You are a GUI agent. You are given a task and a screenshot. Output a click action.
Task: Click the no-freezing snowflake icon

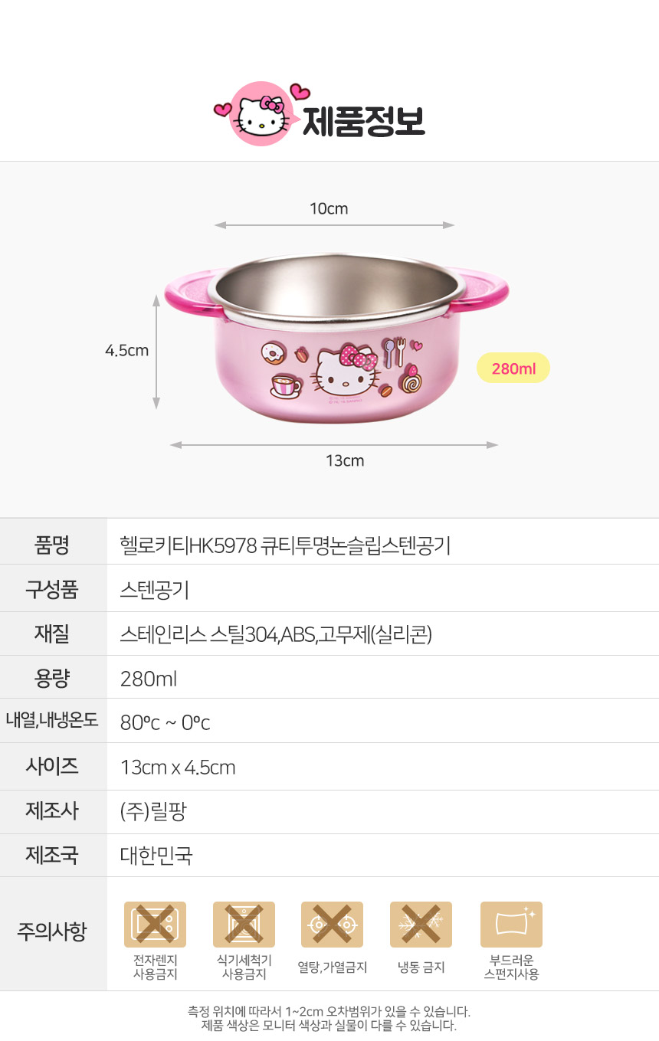click(x=421, y=925)
